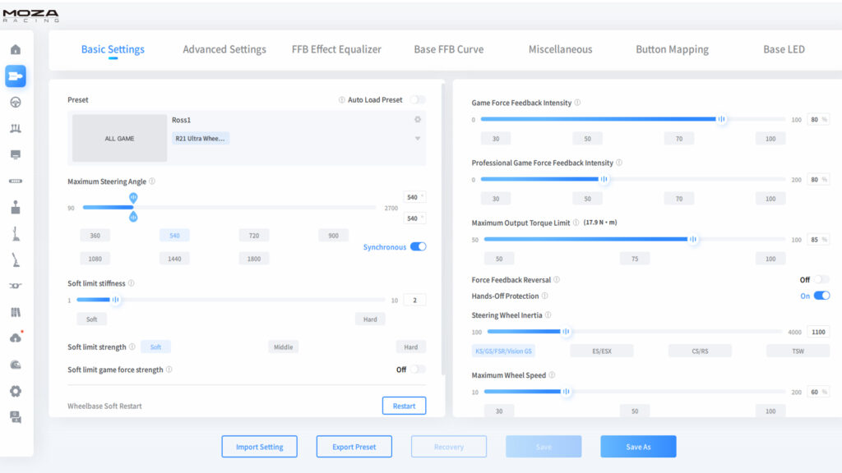This screenshot has width=842, height=473.
Task: Open the Base FFB Curve tab
Action: (x=449, y=49)
